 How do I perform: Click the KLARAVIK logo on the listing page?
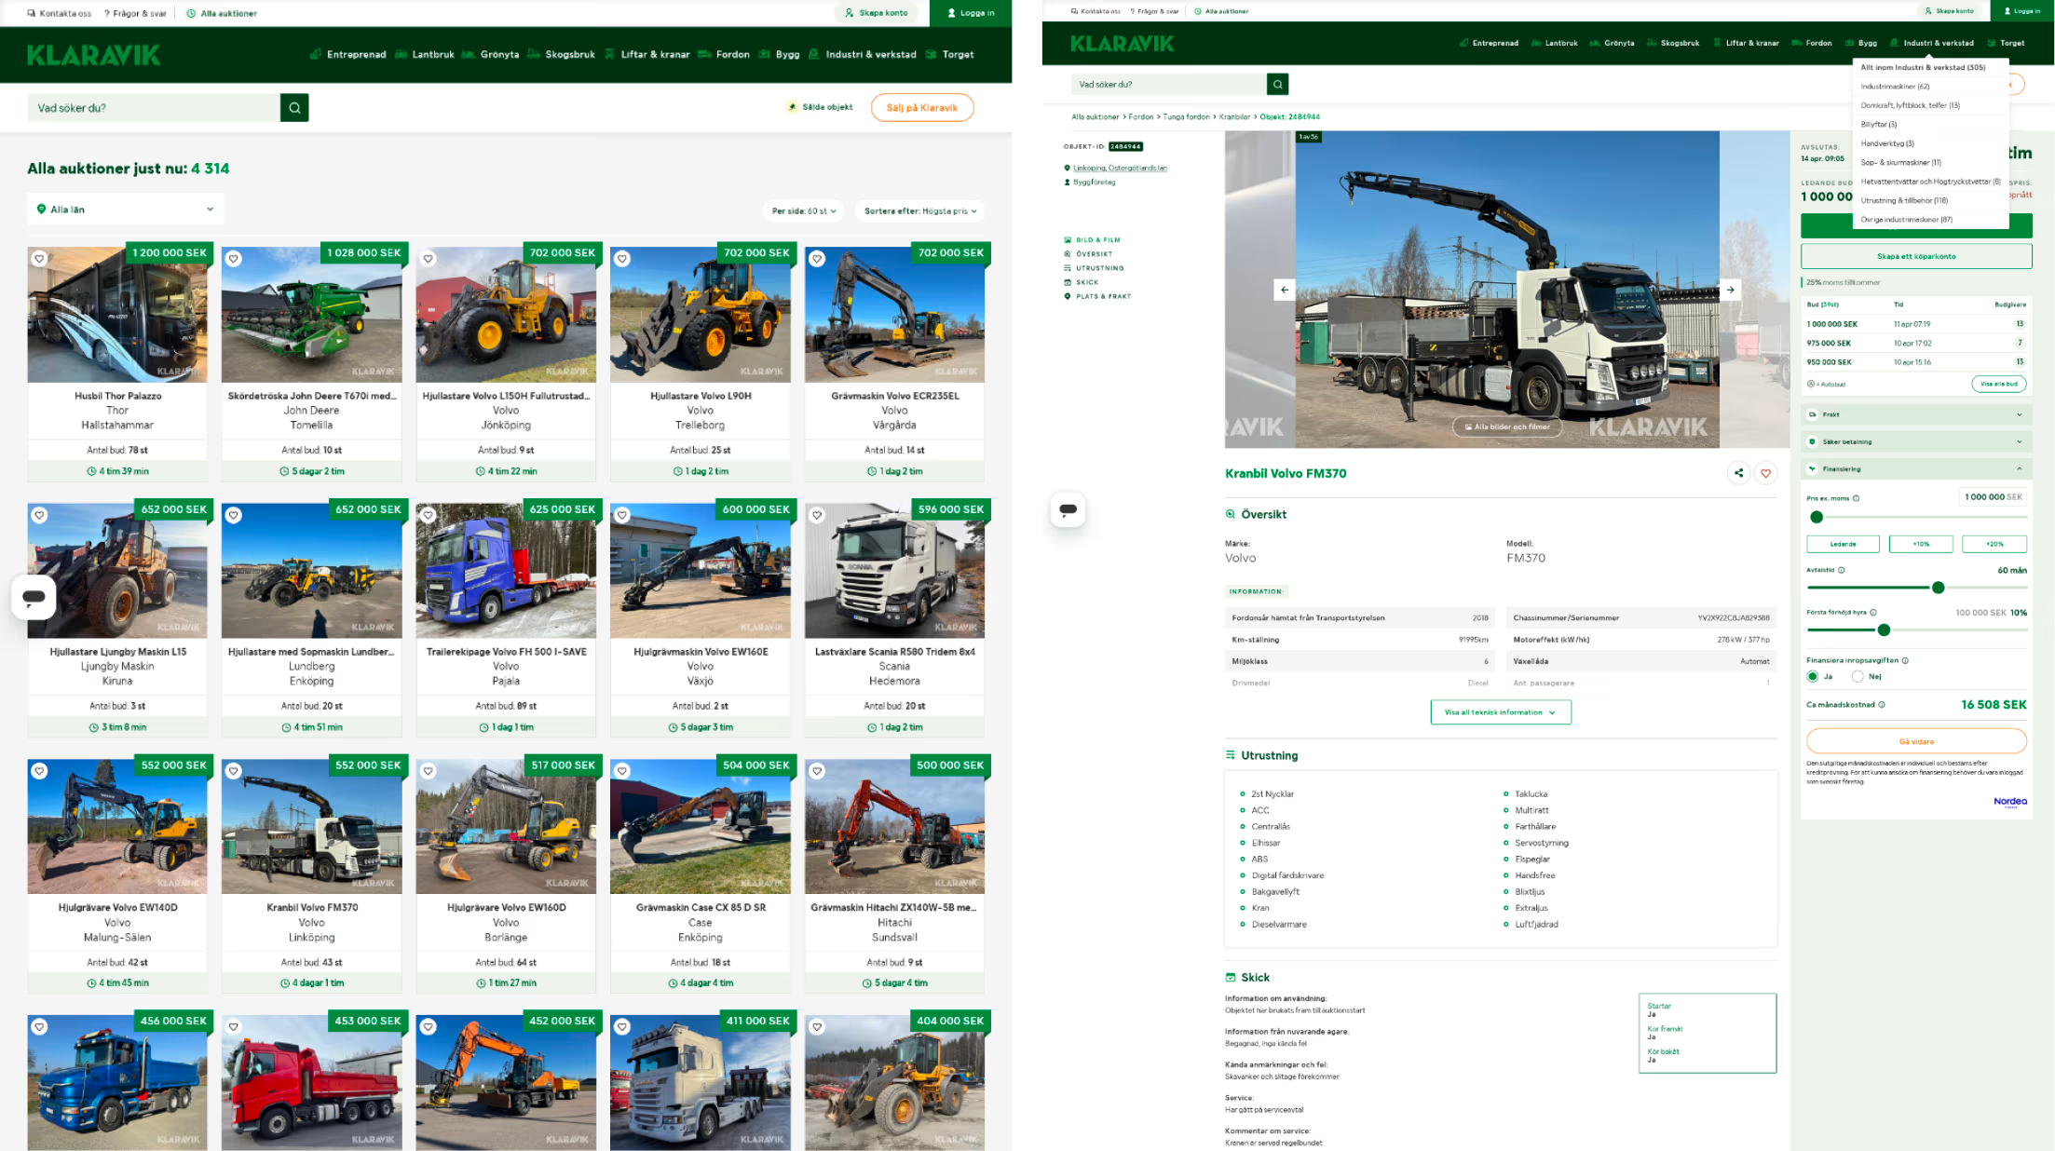pos(93,55)
